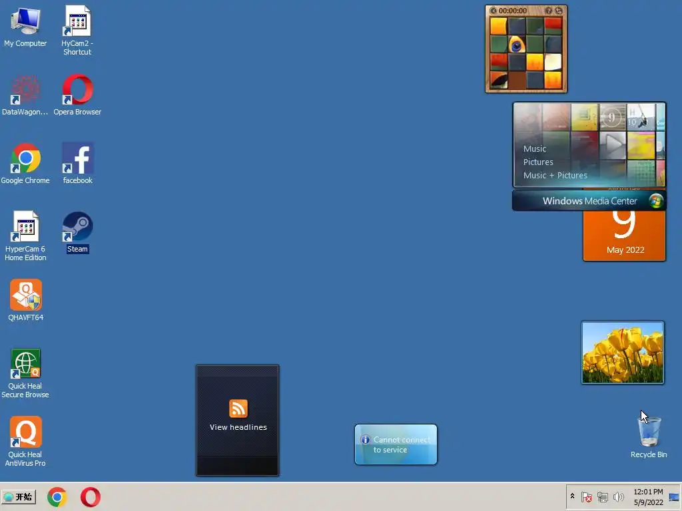Select the Recycle Bin icon

649,436
